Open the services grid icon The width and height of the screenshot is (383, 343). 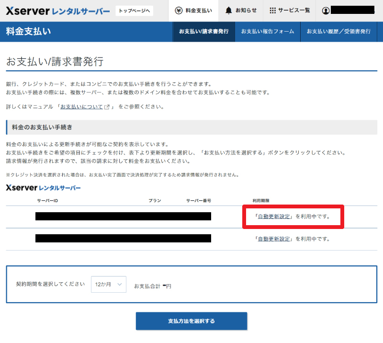[x=272, y=11]
